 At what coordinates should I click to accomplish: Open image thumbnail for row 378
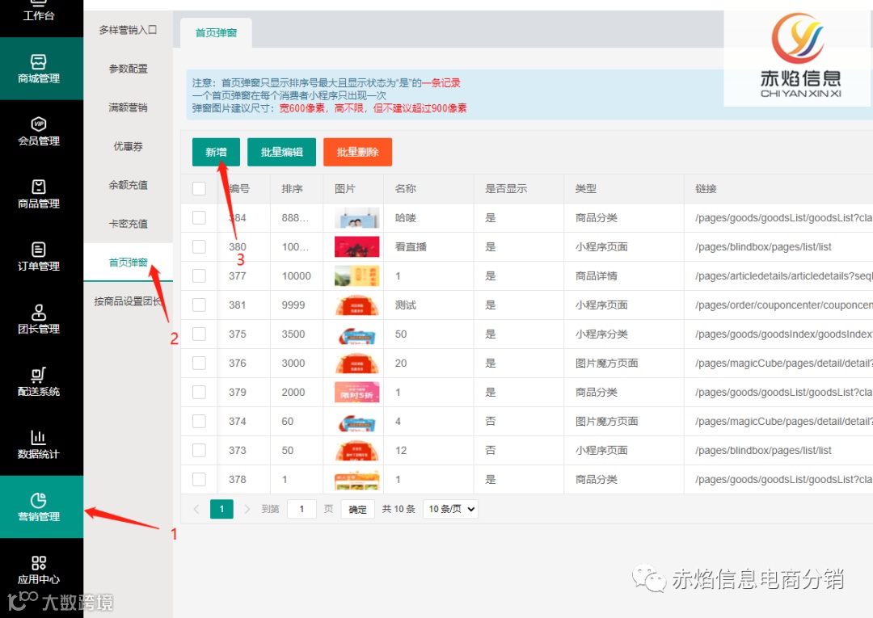[x=357, y=480]
